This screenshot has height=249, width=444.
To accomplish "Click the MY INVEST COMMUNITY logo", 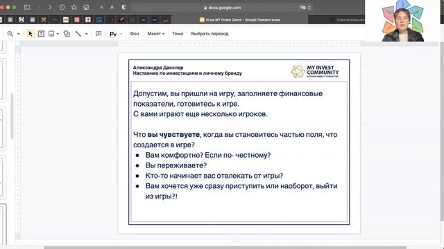I will (314, 71).
